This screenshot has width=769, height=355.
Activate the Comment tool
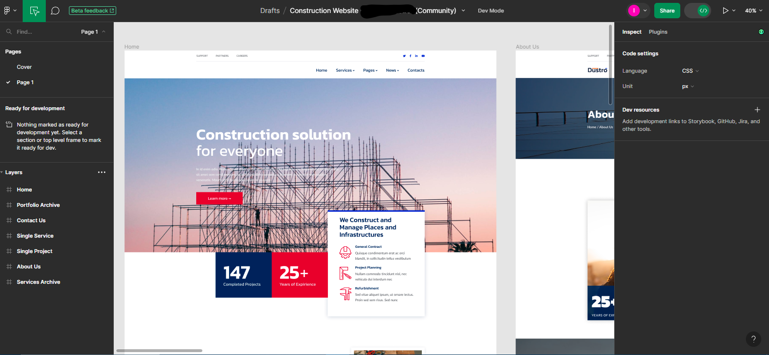coord(55,11)
